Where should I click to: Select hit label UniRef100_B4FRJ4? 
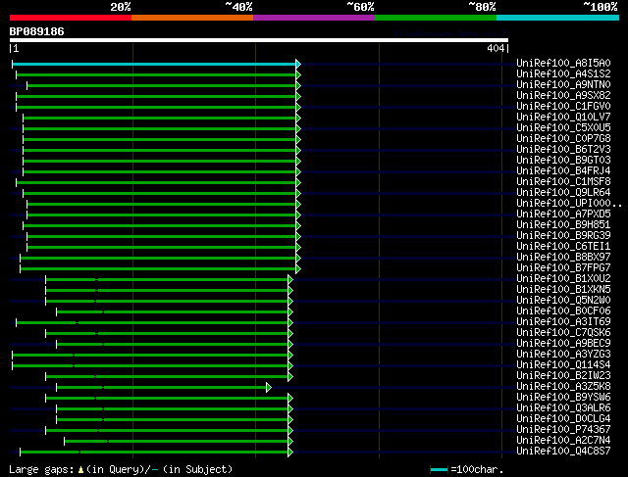563,170
